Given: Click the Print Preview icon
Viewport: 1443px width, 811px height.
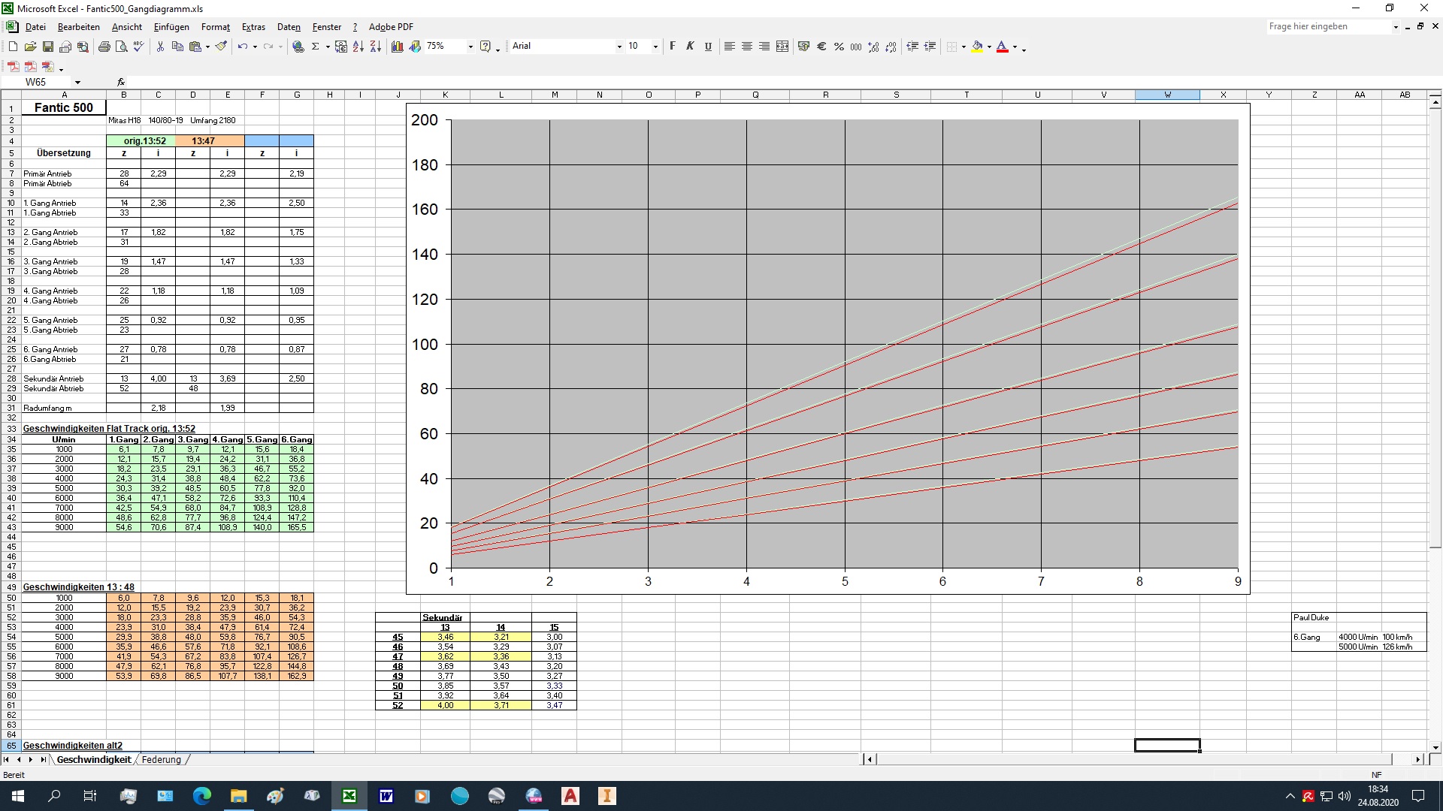Looking at the screenshot, I should [122, 47].
